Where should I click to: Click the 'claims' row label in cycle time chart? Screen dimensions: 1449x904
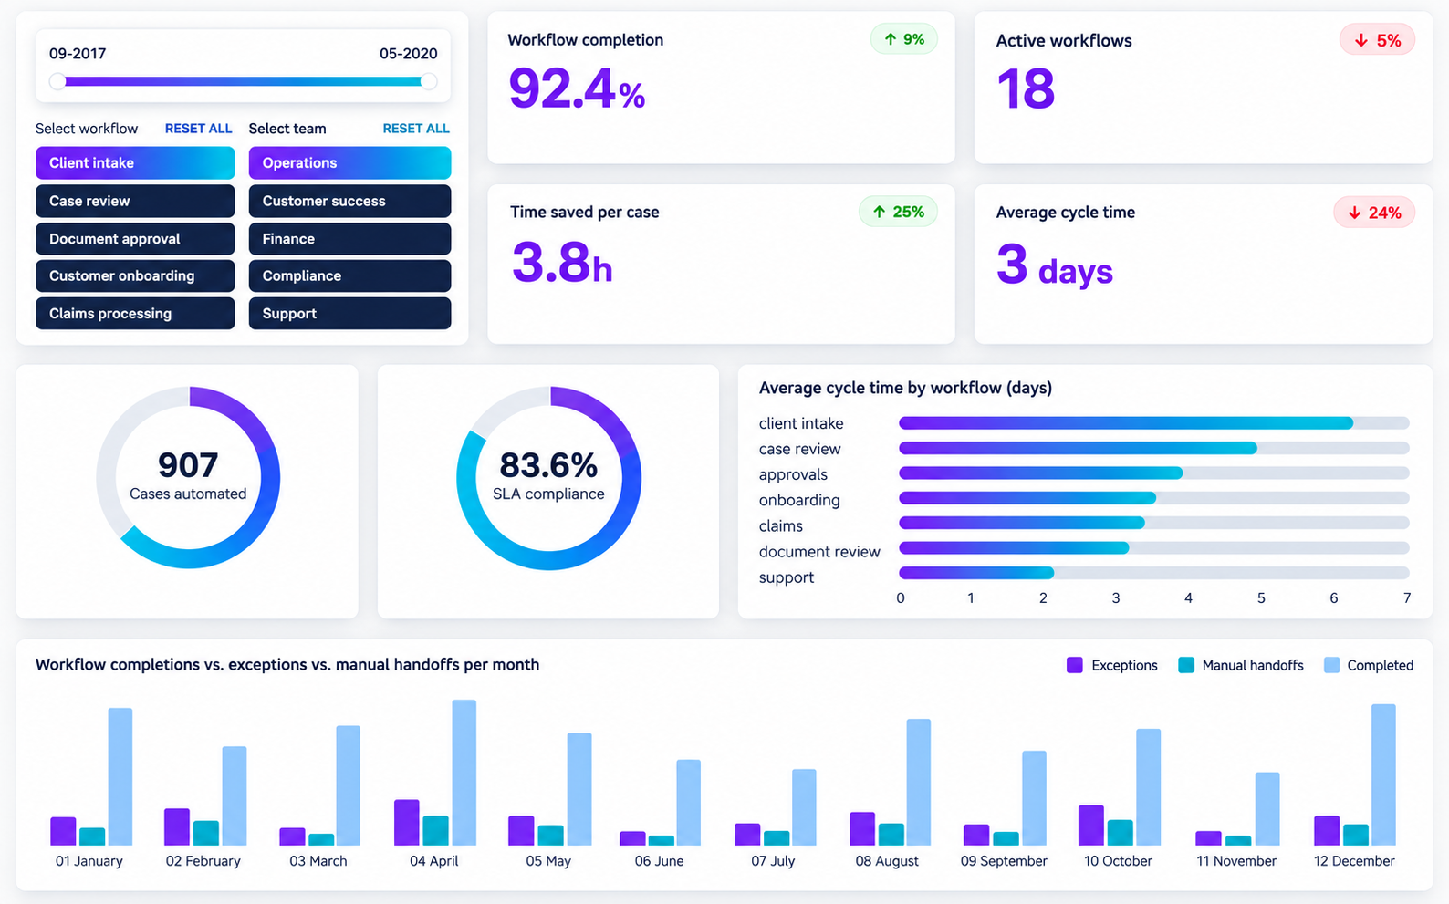pos(781,526)
